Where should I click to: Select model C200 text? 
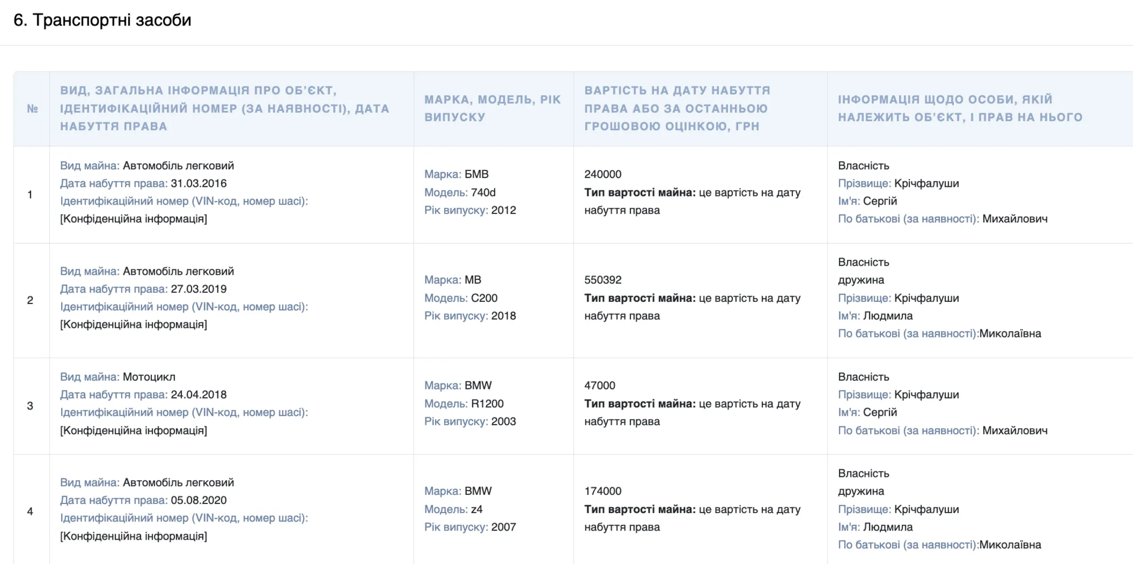pos(484,298)
